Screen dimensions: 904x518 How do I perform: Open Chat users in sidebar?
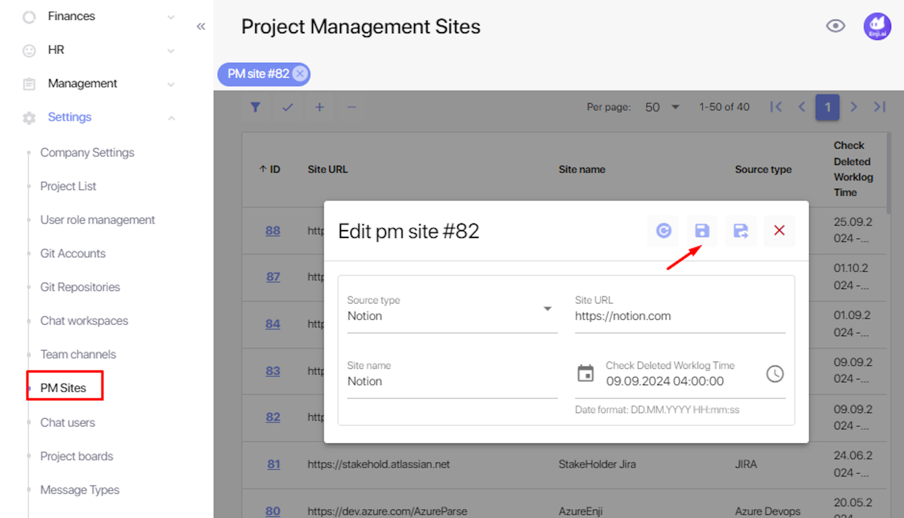(68, 422)
